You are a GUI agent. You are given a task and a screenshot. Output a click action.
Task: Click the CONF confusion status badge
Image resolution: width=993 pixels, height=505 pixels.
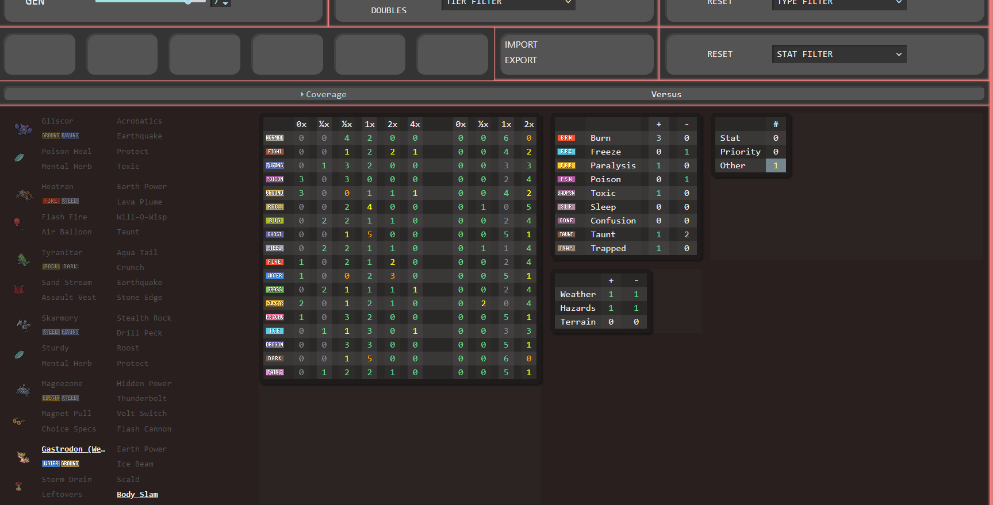click(x=566, y=221)
